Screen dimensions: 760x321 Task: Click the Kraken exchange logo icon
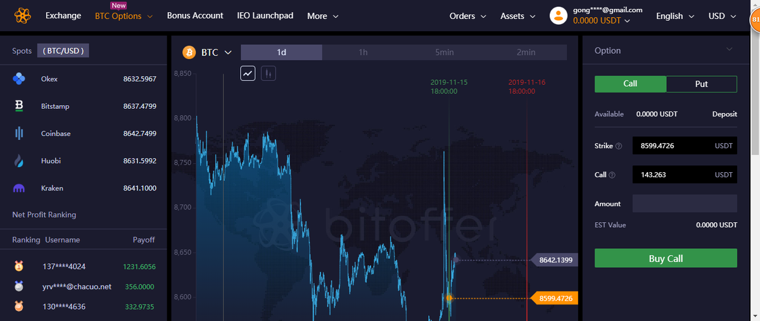(x=19, y=188)
